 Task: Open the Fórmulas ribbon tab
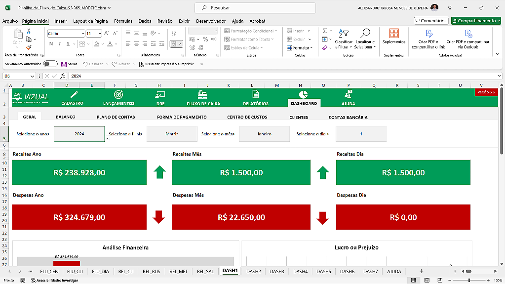(x=123, y=21)
